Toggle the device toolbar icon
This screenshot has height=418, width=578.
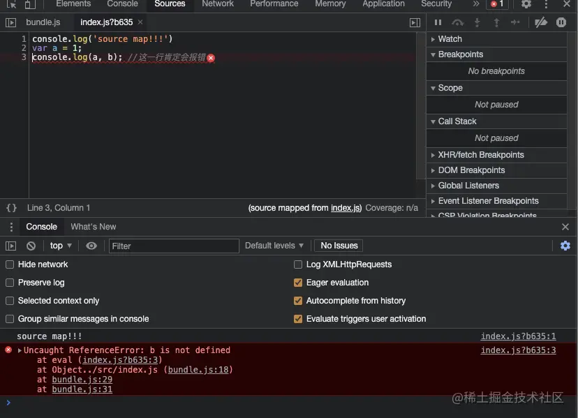30,4
